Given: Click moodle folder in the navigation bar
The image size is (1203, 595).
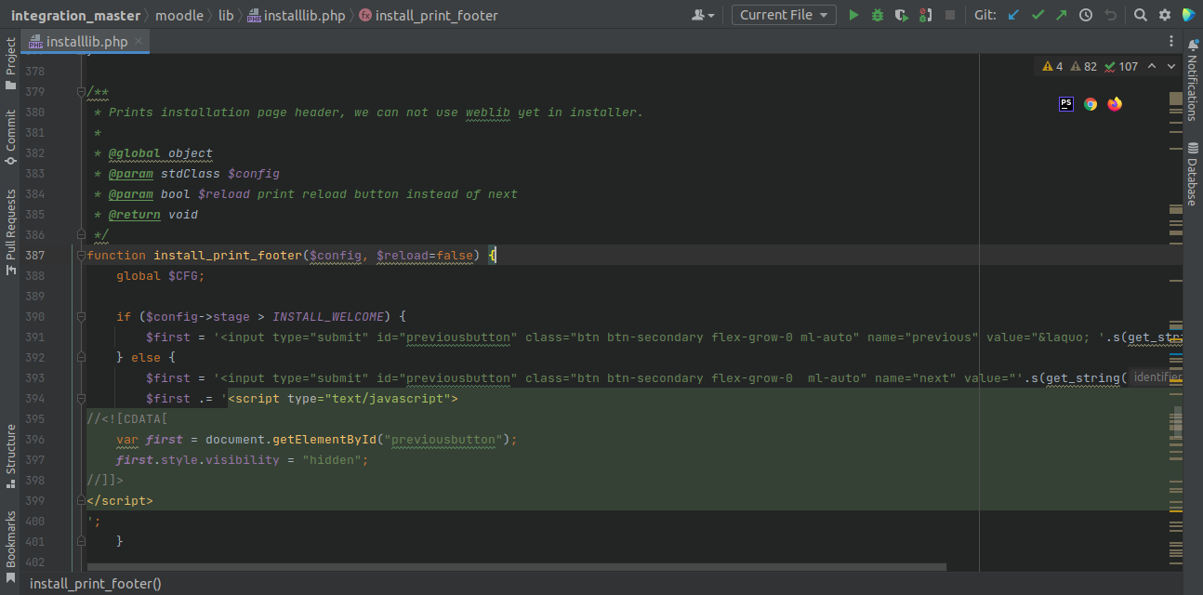Looking at the screenshot, I should (x=179, y=15).
